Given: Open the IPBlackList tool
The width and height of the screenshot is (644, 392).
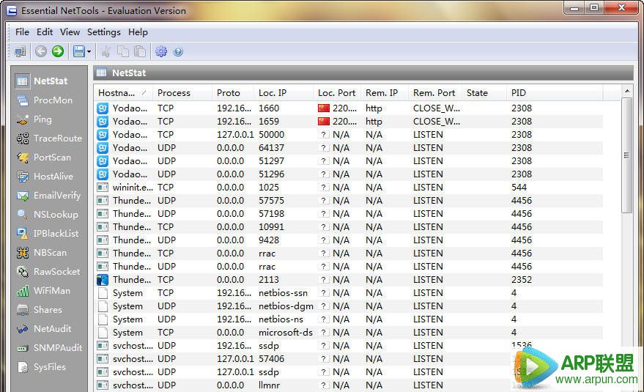Looking at the screenshot, I should click(56, 234).
